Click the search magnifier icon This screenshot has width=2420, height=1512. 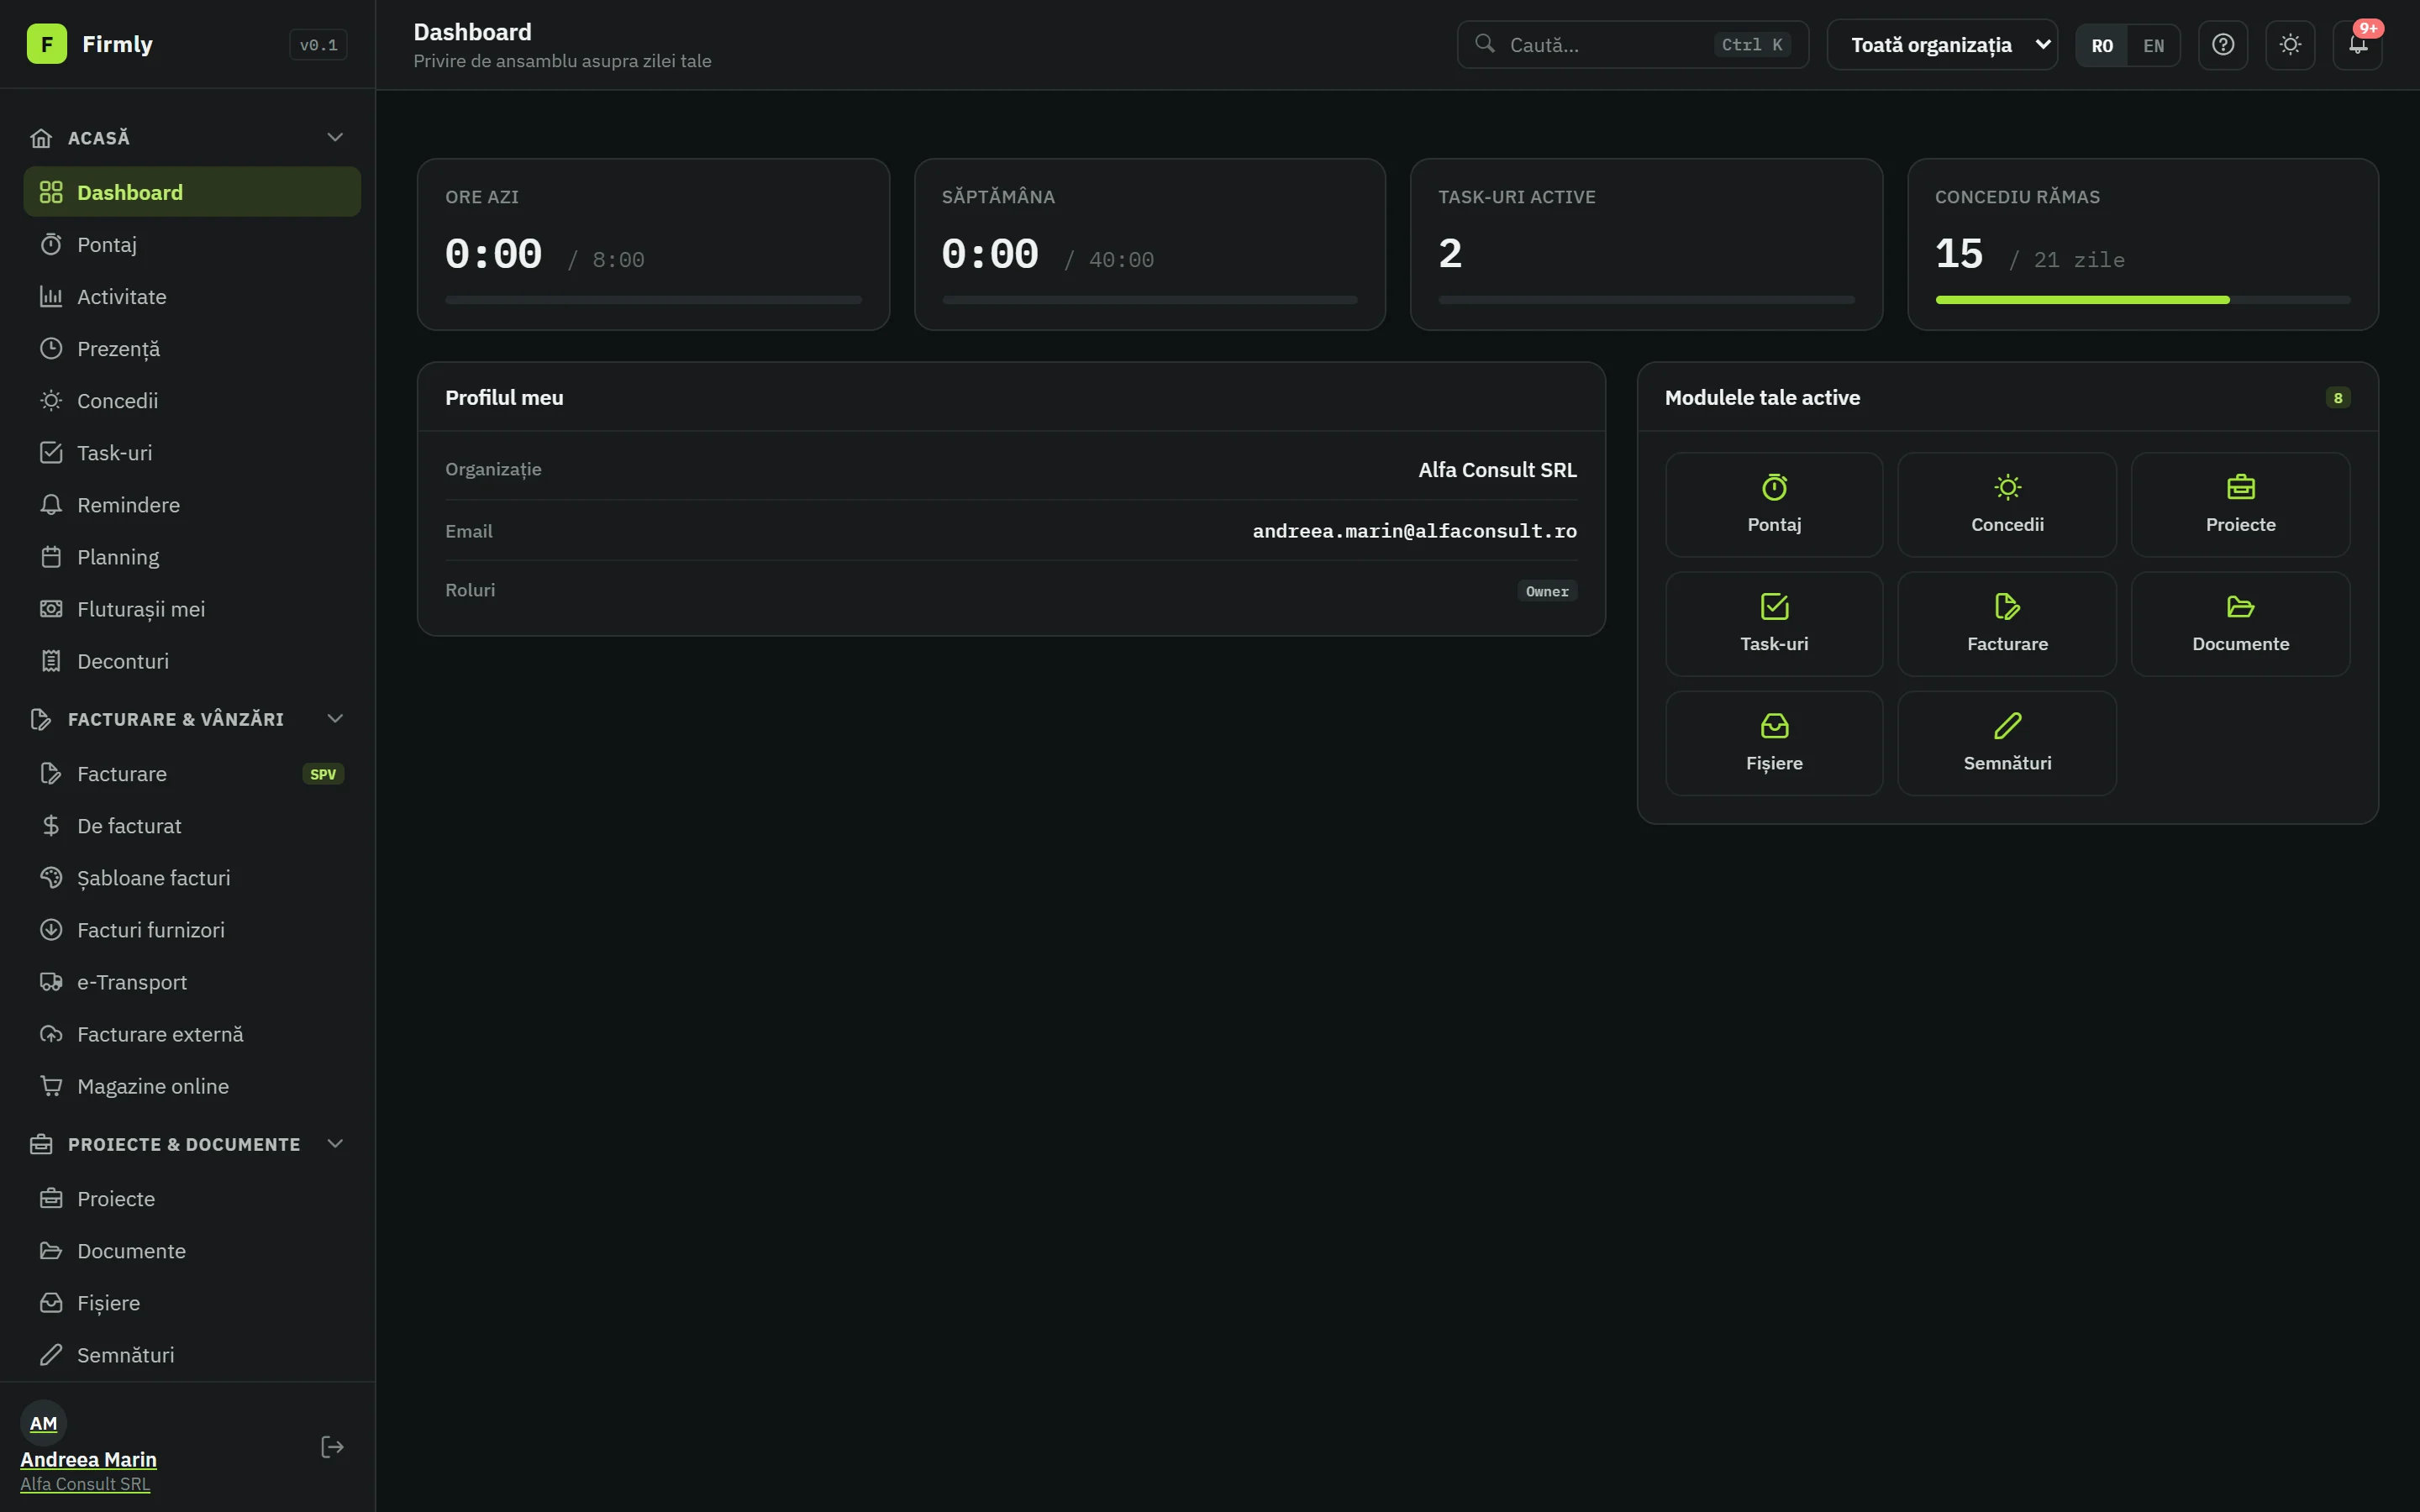[x=1485, y=44]
